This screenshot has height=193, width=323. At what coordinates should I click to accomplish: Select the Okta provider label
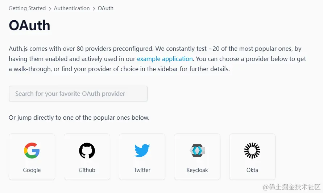coord(252,170)
